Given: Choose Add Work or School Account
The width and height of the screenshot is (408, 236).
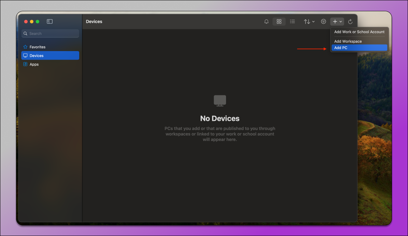Looking at the screenshot, I should (x=359, y=32).
